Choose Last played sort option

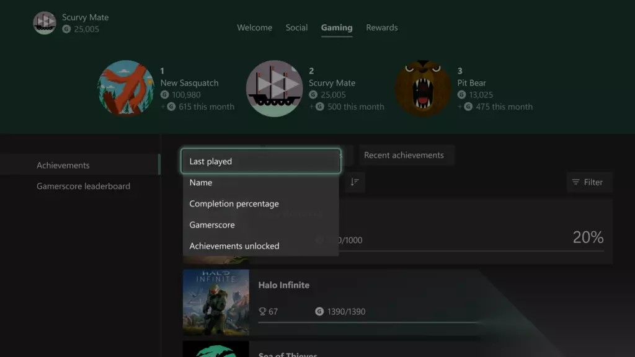point(261,161)
